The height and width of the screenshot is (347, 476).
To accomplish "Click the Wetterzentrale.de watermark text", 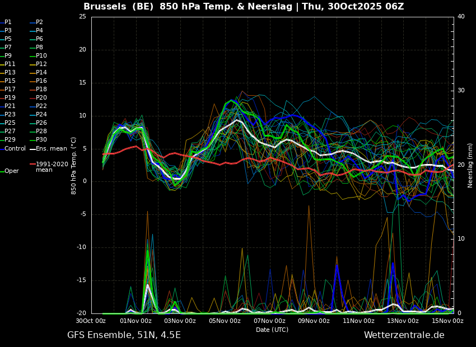I will [404, 335].
